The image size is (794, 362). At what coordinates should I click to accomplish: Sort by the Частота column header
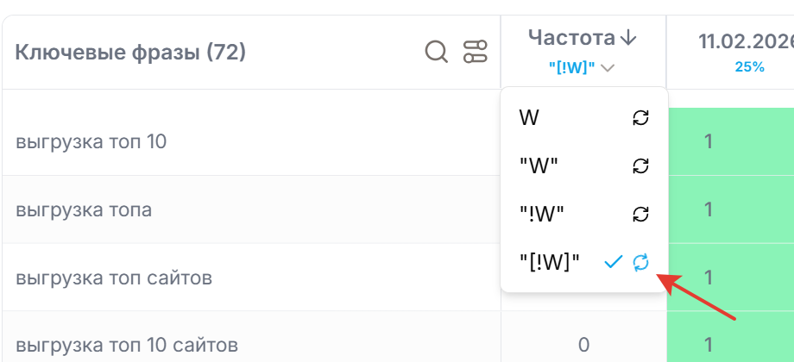(571, 37)
